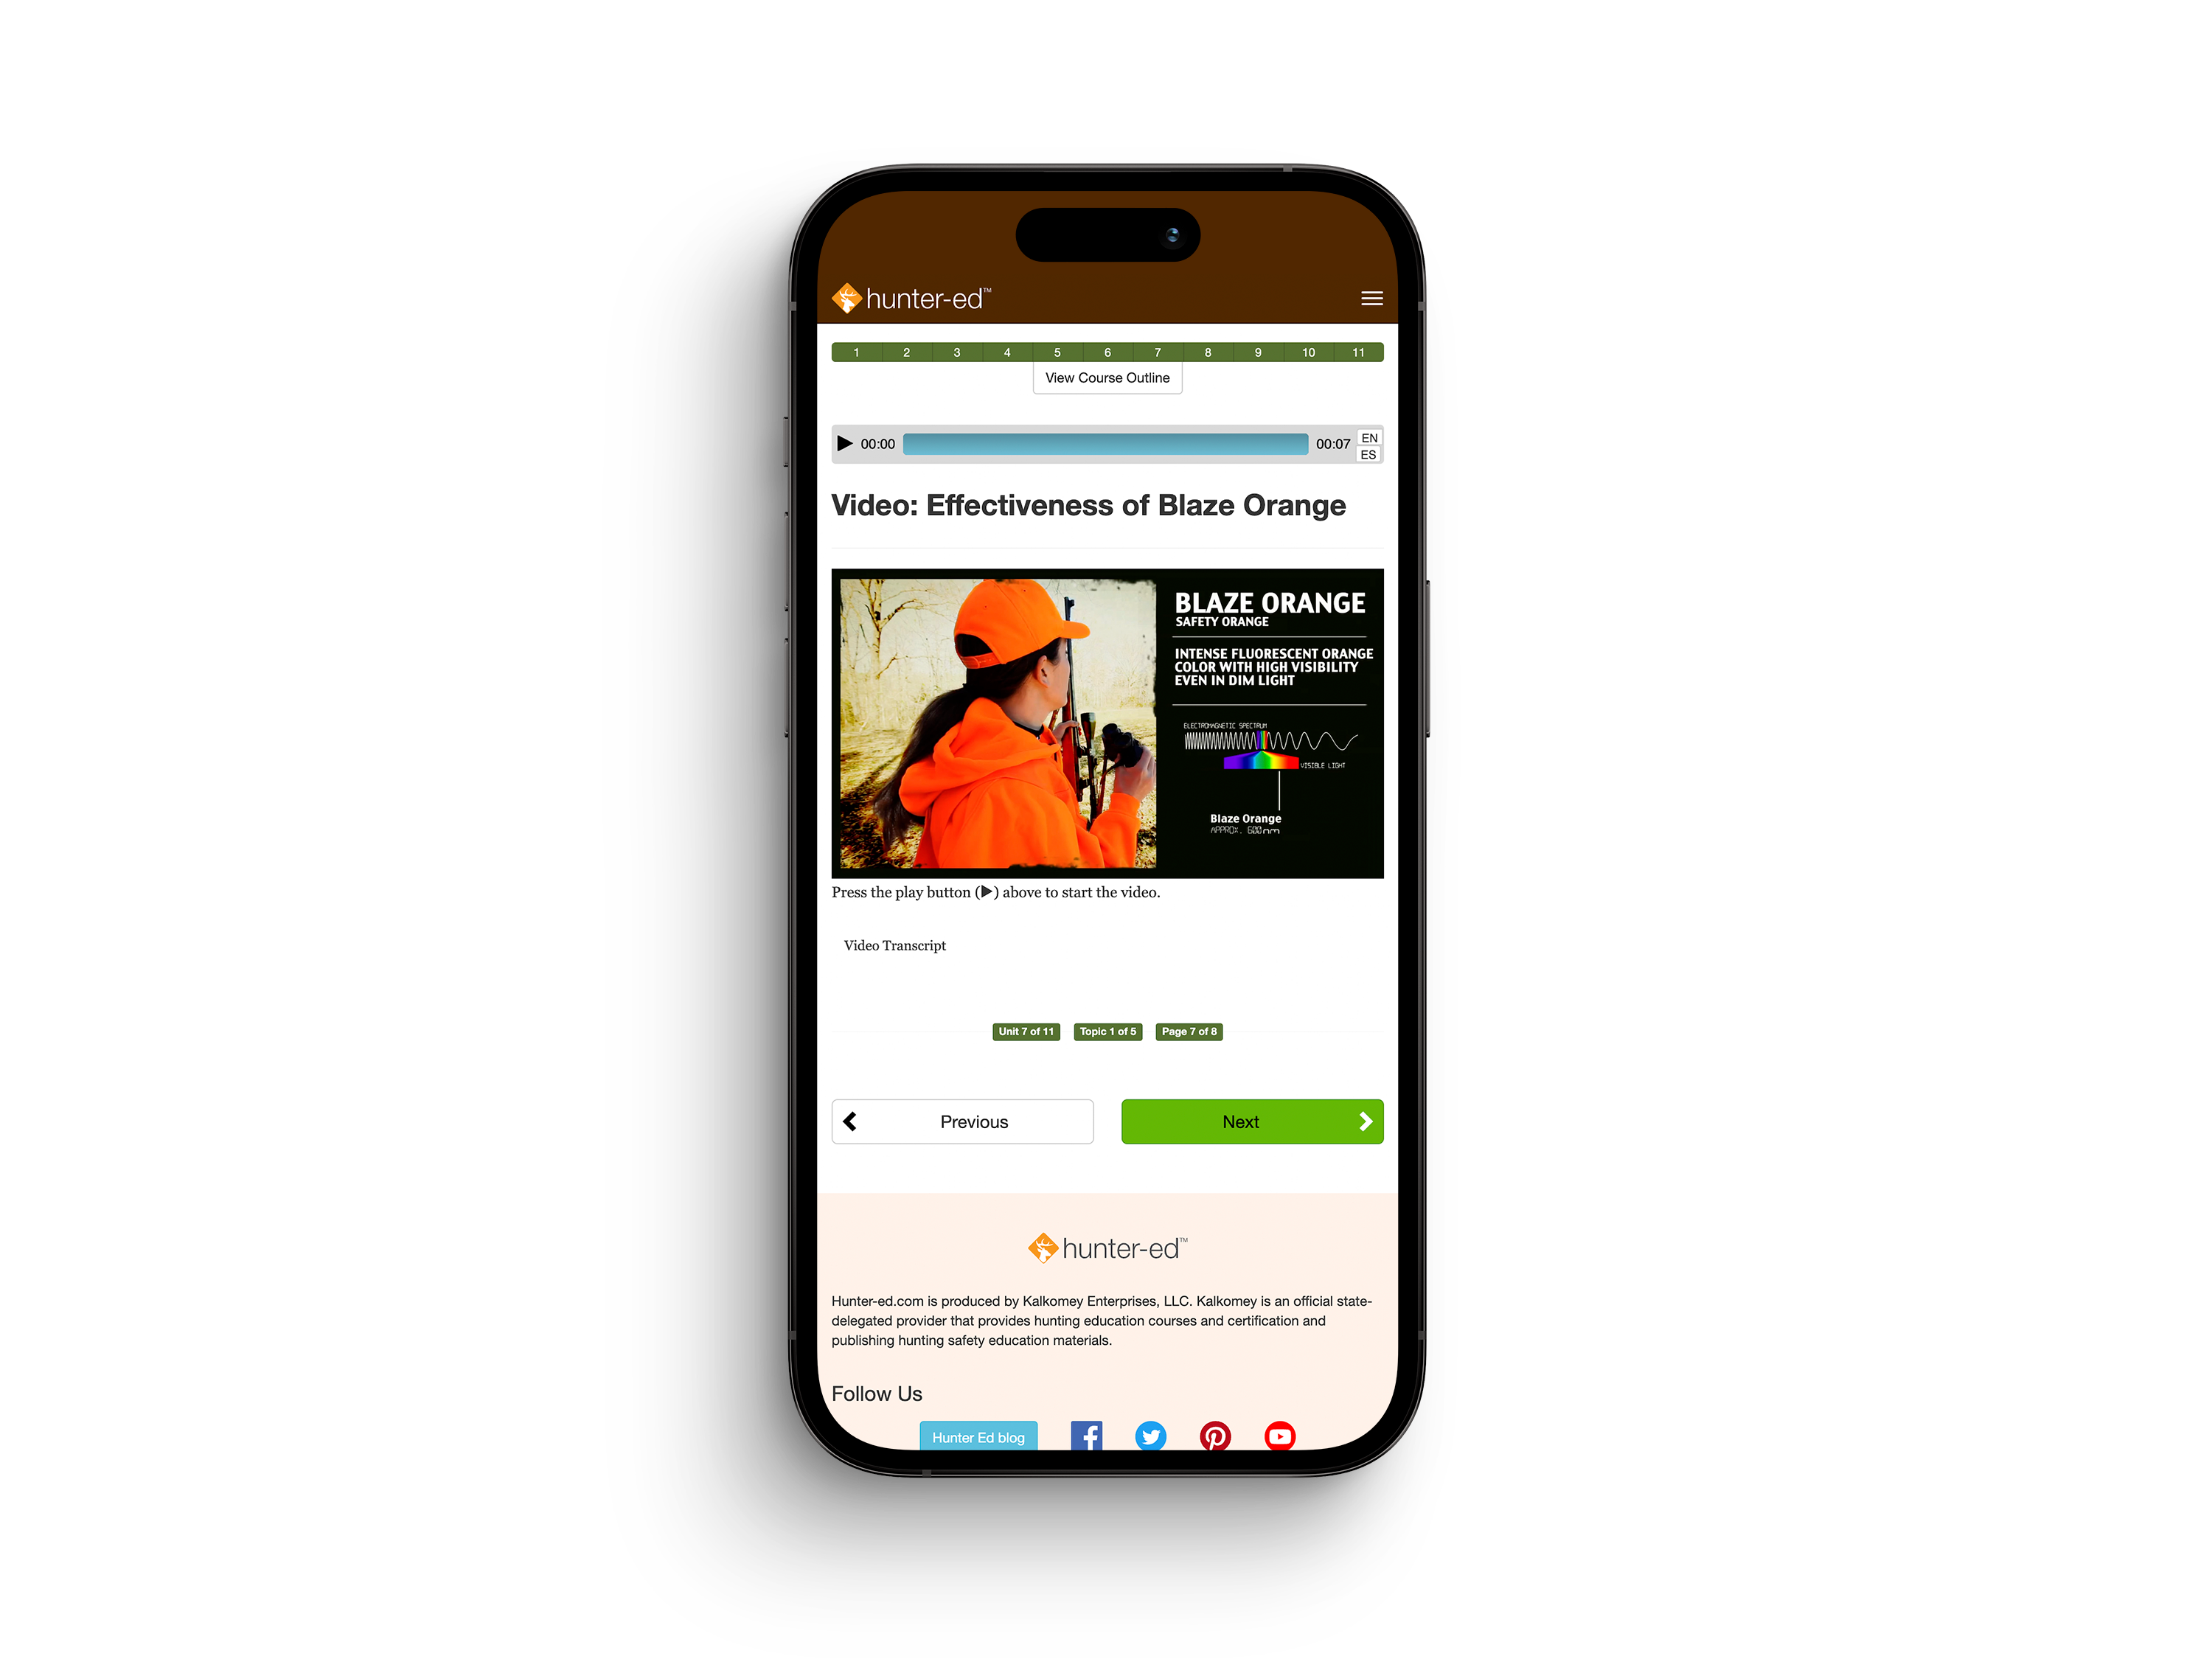Toggle EN language option

[x=1371, y=437]
